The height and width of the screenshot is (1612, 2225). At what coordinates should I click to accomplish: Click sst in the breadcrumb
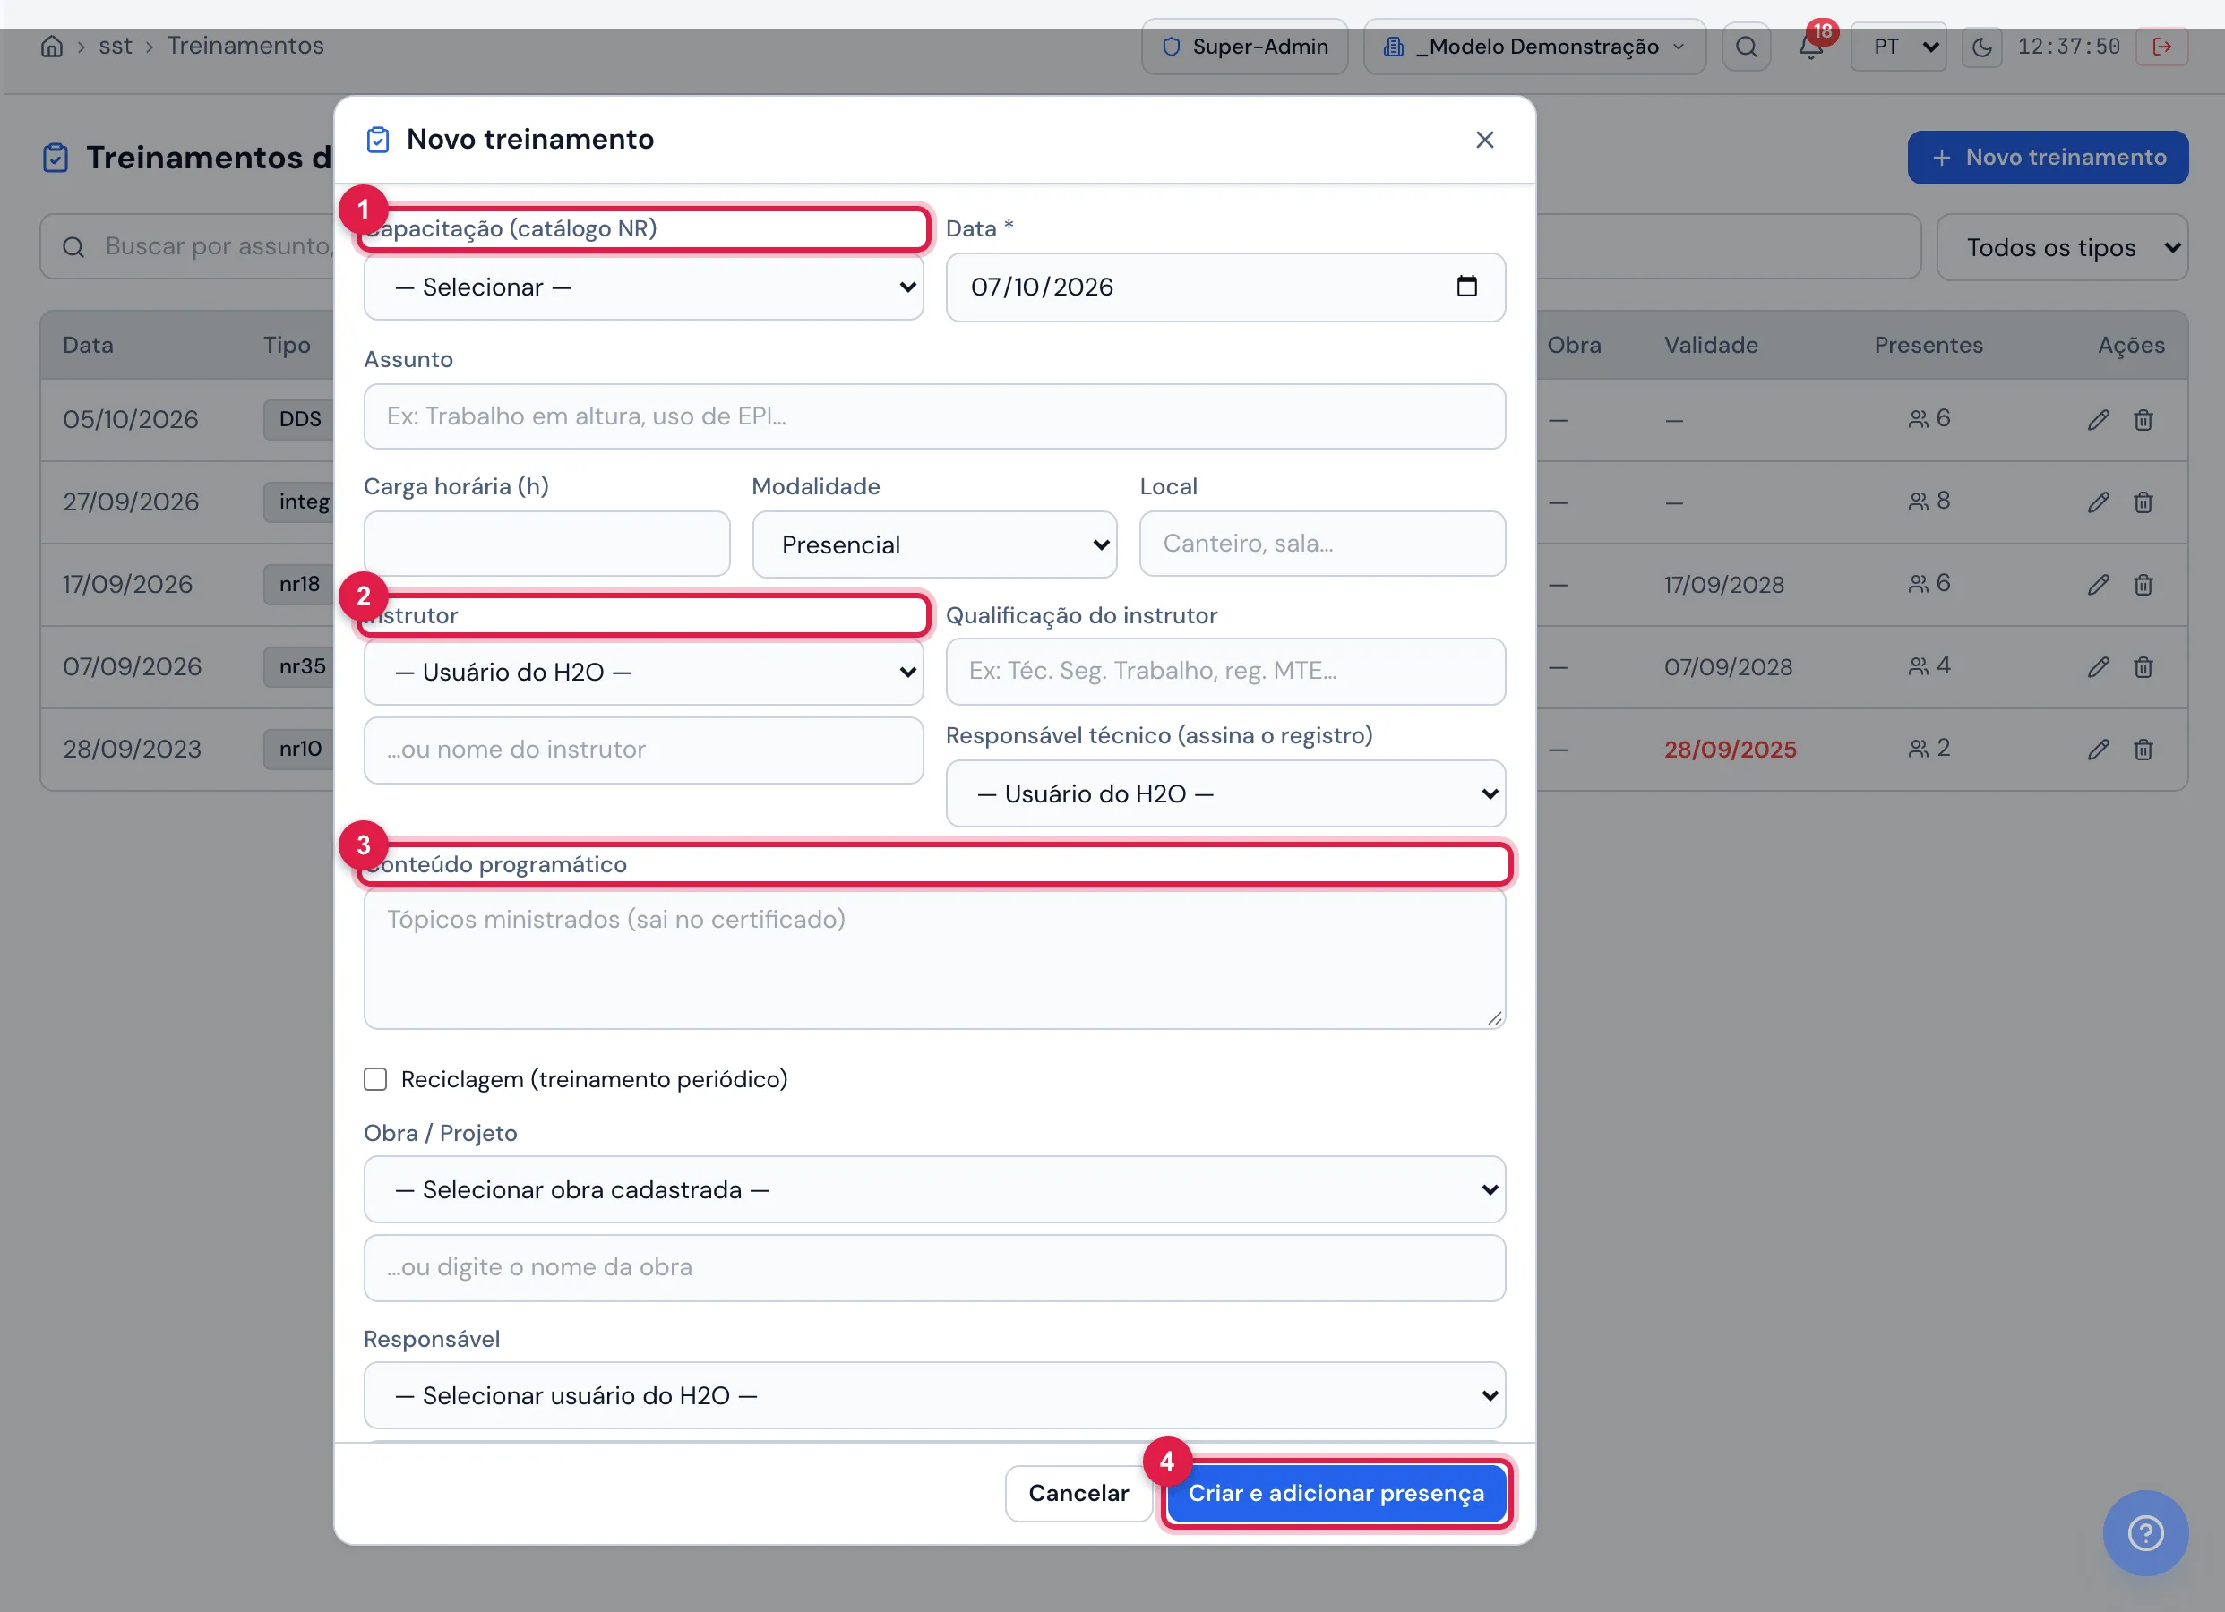click(115, 46)
